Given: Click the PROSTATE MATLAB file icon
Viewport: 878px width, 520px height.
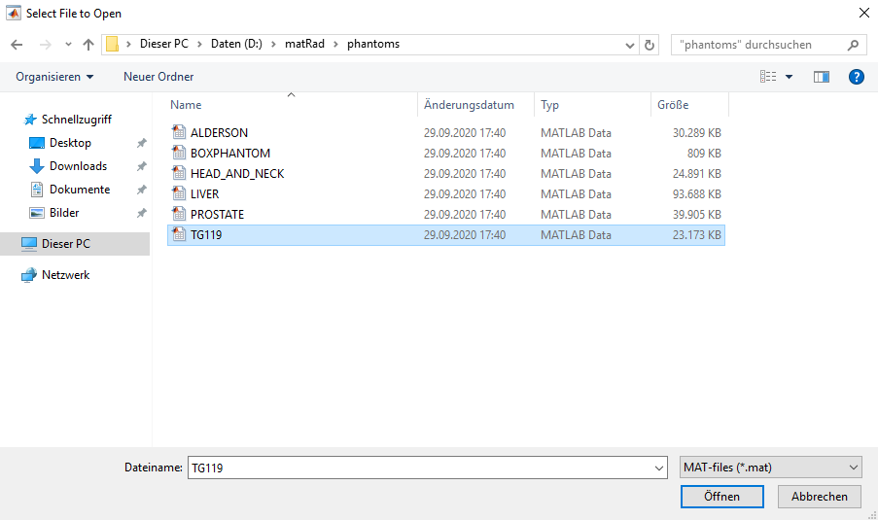Looking at the screenshot, I should [179, 214].
